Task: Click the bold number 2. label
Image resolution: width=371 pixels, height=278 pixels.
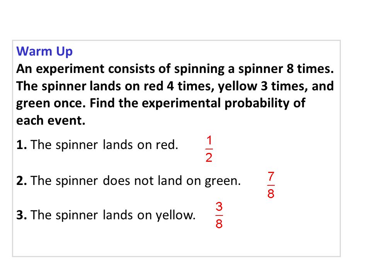Action: click(x=22, y=181)
